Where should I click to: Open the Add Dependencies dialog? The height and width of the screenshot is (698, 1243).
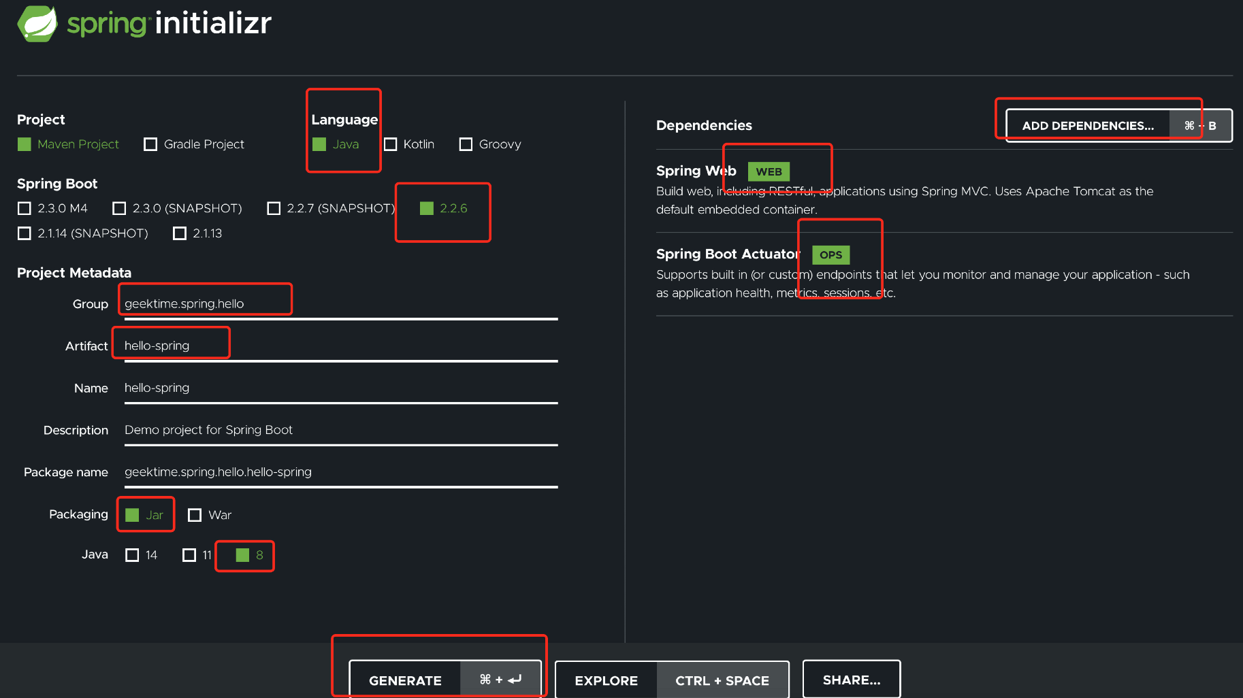[x=1119, y=126]
